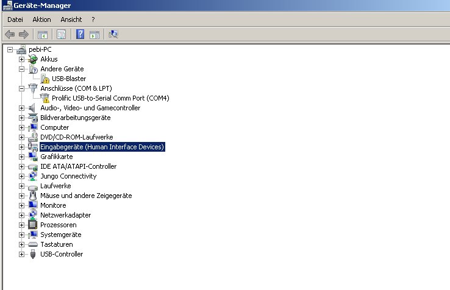The height and width of the screenshot is (290, 450).
Task: Expand the Laufwerke node
Action: (x=21, y=186)
